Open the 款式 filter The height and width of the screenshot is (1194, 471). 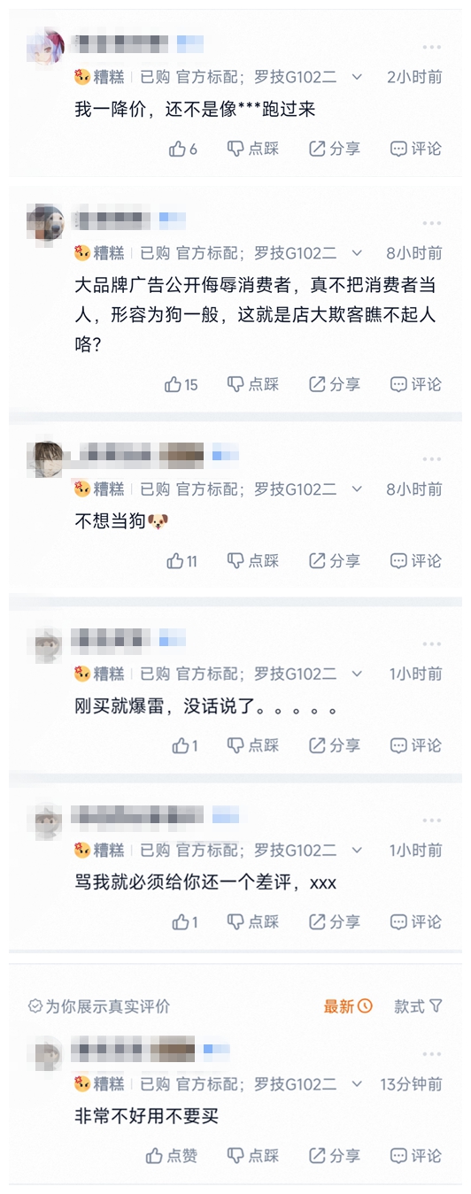click(418, 1006)
